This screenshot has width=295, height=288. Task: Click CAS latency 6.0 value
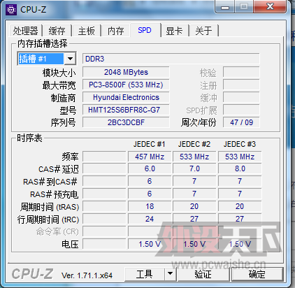click(150, 168)
